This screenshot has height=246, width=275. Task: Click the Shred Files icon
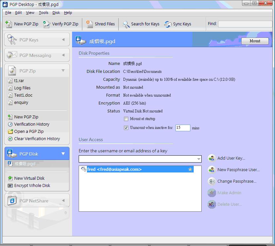pos(90,24)
